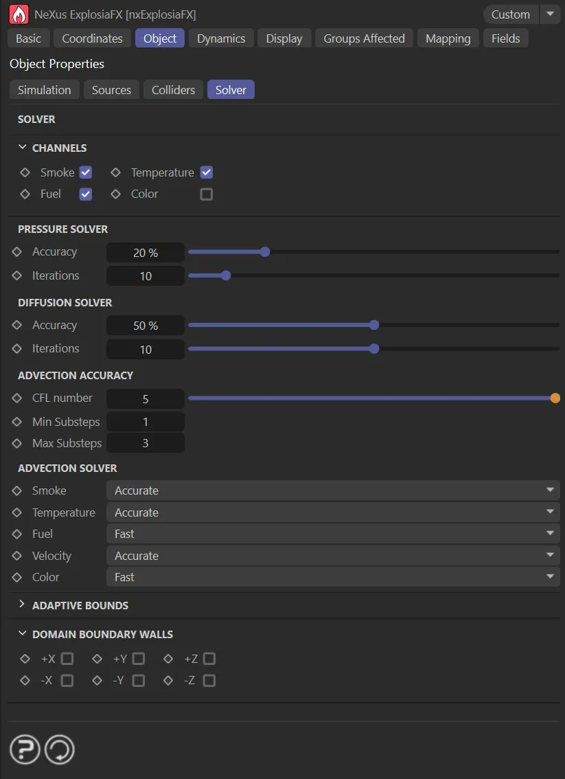The width and height of the screenshot is (565, 779).
Task: Click keyframe diamond next to Velocity
Action: 18,556
